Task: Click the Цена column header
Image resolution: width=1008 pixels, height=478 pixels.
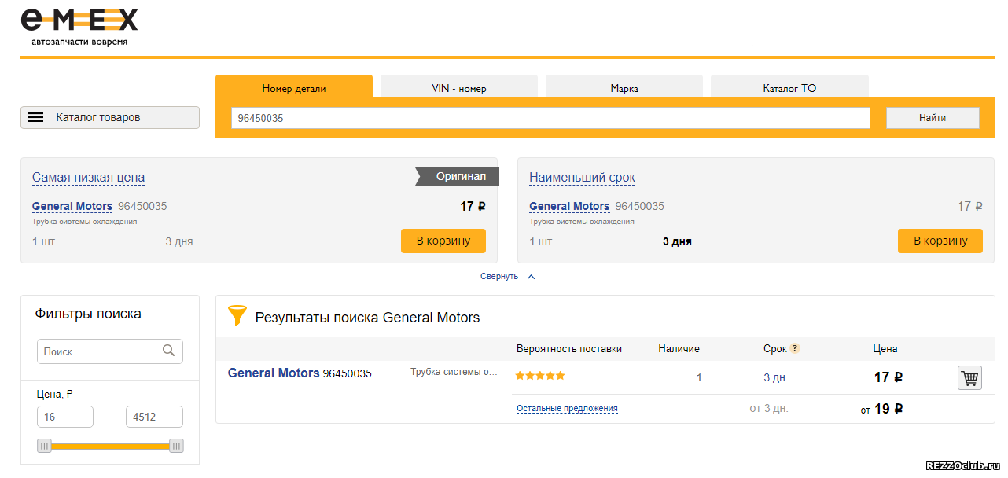Action: [885, 348]
